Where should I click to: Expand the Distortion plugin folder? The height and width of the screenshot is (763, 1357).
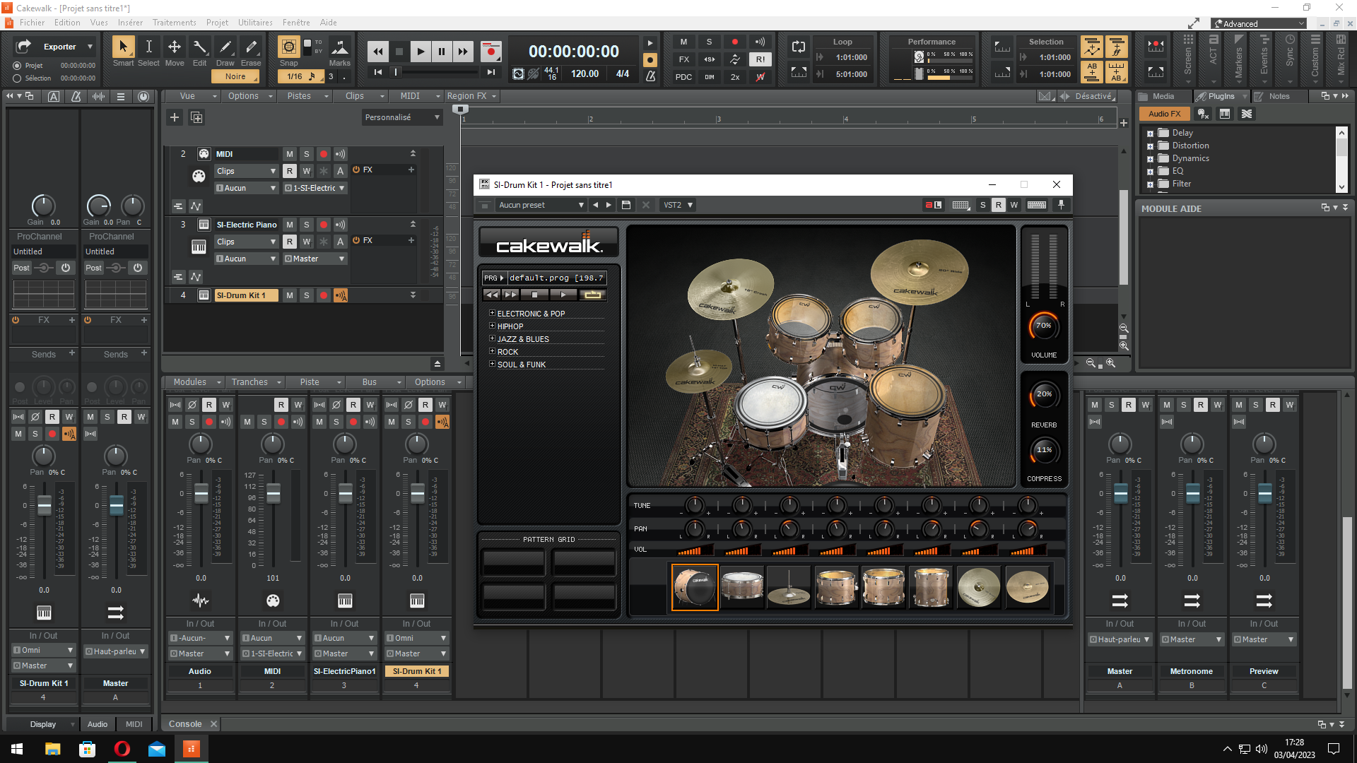click(1150, 146)
